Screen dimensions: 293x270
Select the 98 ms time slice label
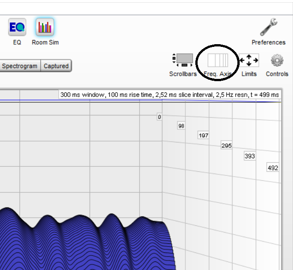coord(181,126)
